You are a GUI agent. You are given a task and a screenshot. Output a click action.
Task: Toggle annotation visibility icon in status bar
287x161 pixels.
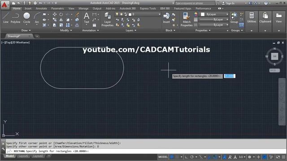[224, 157]
